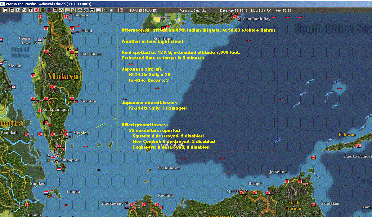Click the orange flag toolbar icon
Screen dimensions: 372x217
pyautogui.click(x=55, y=10)
